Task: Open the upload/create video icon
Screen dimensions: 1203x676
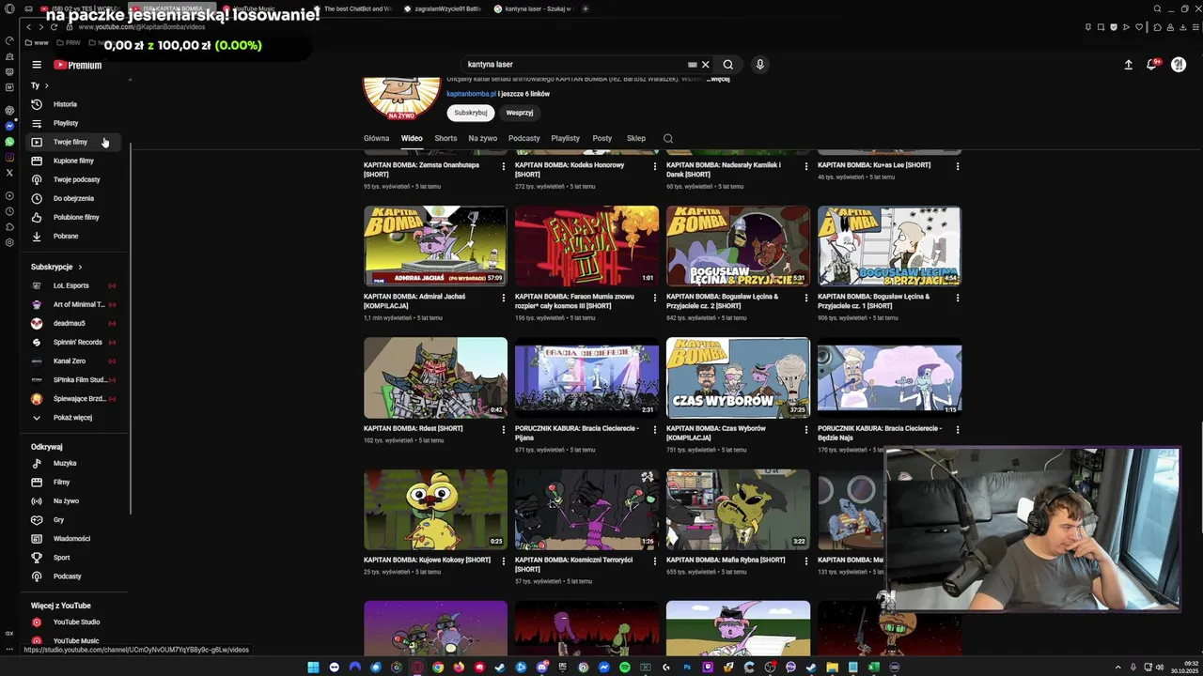Action: coord(1128,65)
